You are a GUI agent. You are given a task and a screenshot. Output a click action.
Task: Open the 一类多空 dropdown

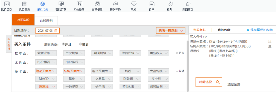click(x=74, y=86)
